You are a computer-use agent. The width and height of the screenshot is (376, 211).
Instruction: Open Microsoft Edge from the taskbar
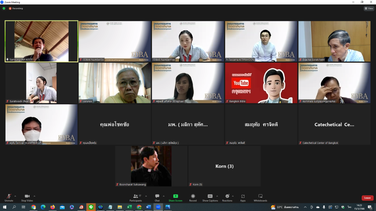[x=43, y=207]
